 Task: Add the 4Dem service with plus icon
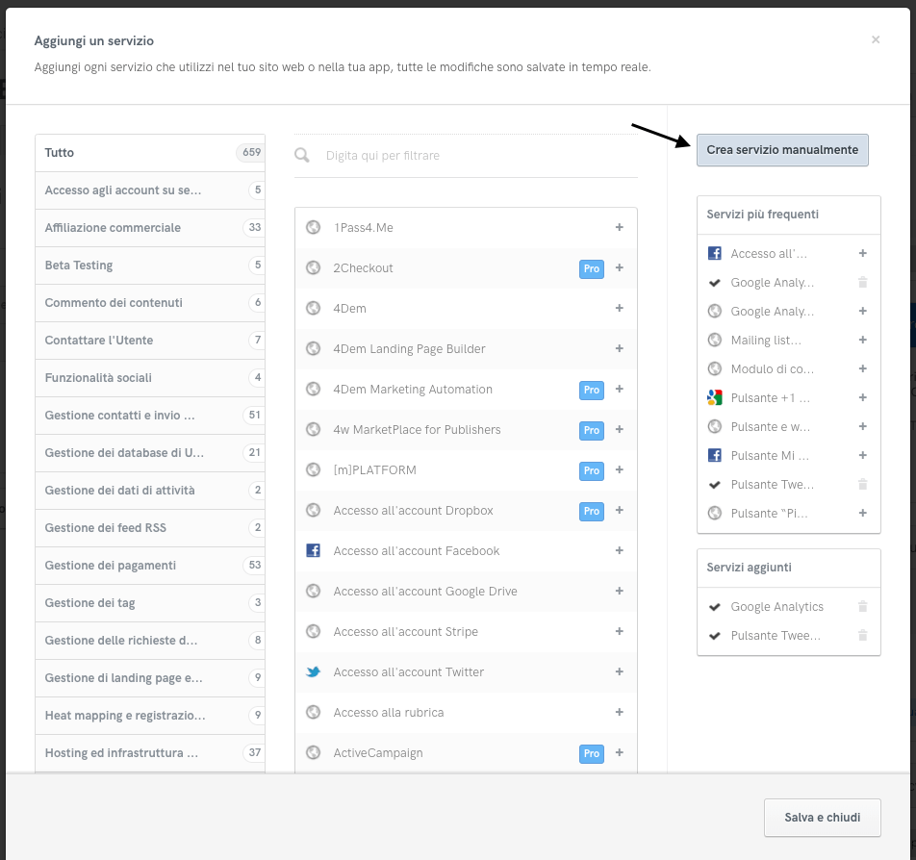(x=619, y=309)
